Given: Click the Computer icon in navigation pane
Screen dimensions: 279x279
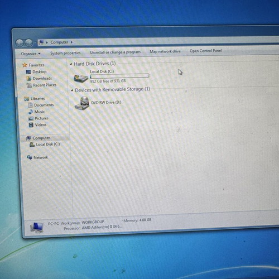Looking at the screenshot, I should click(28, 138).
